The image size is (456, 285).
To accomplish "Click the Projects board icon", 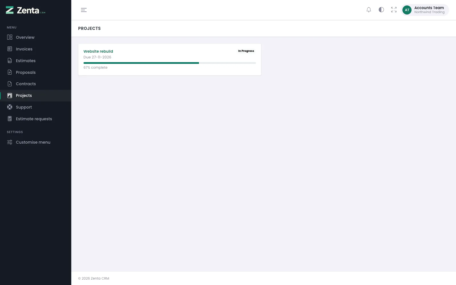I will tap(10, 95).
